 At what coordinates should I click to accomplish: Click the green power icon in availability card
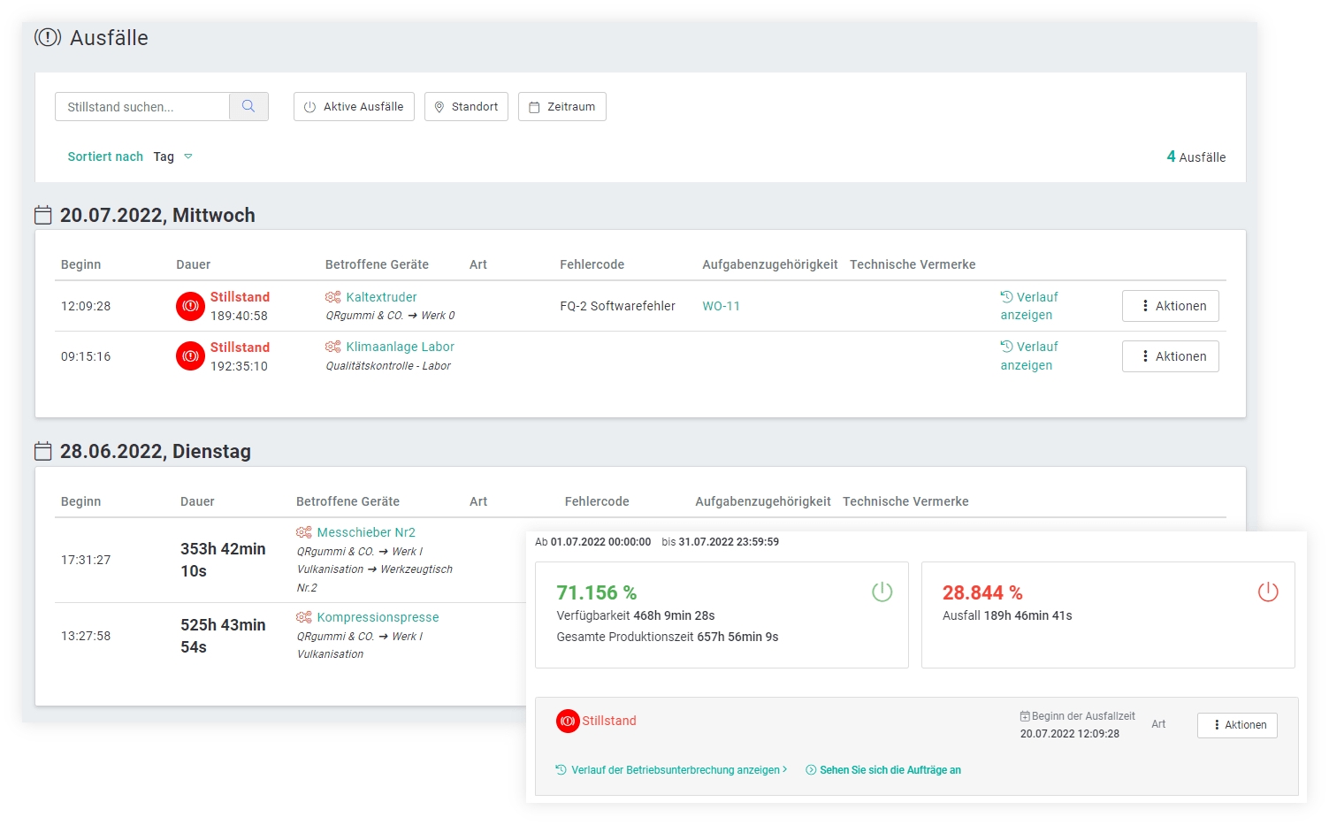pyautogui.click(x=882, y=592)
